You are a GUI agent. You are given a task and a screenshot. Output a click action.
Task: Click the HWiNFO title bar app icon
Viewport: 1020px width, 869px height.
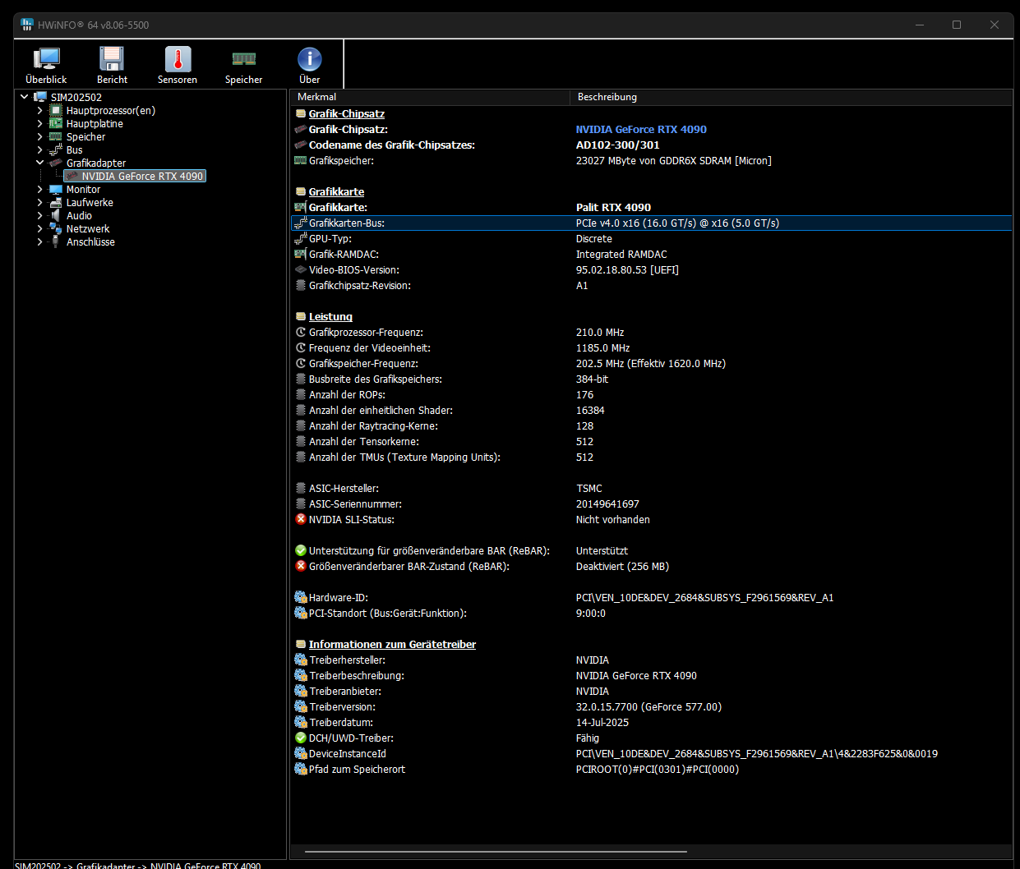[x=27, y=25]
